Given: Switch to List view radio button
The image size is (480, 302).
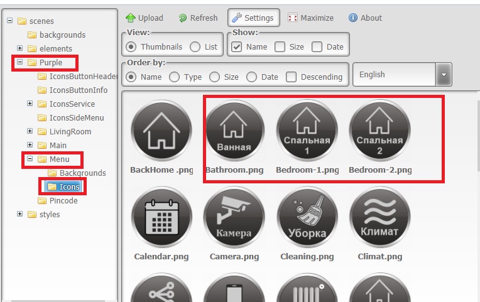Looking at the screenshot, I should click(195, 47).
